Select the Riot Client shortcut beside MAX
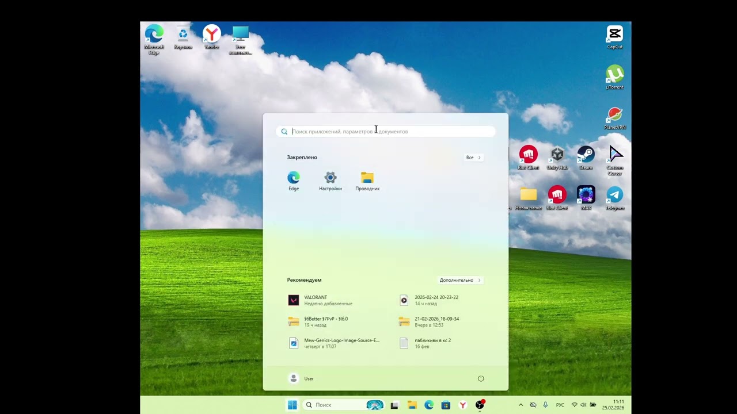 tap(557, 198)
